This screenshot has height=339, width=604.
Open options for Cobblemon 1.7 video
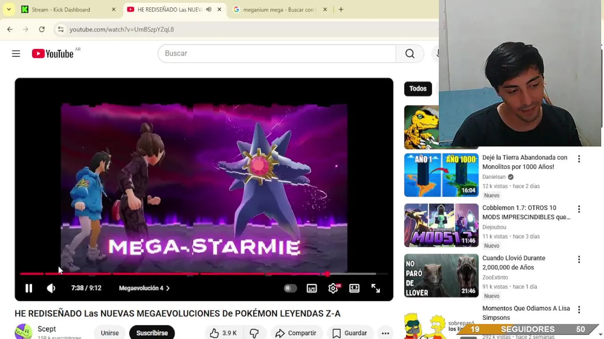(579, 209)
